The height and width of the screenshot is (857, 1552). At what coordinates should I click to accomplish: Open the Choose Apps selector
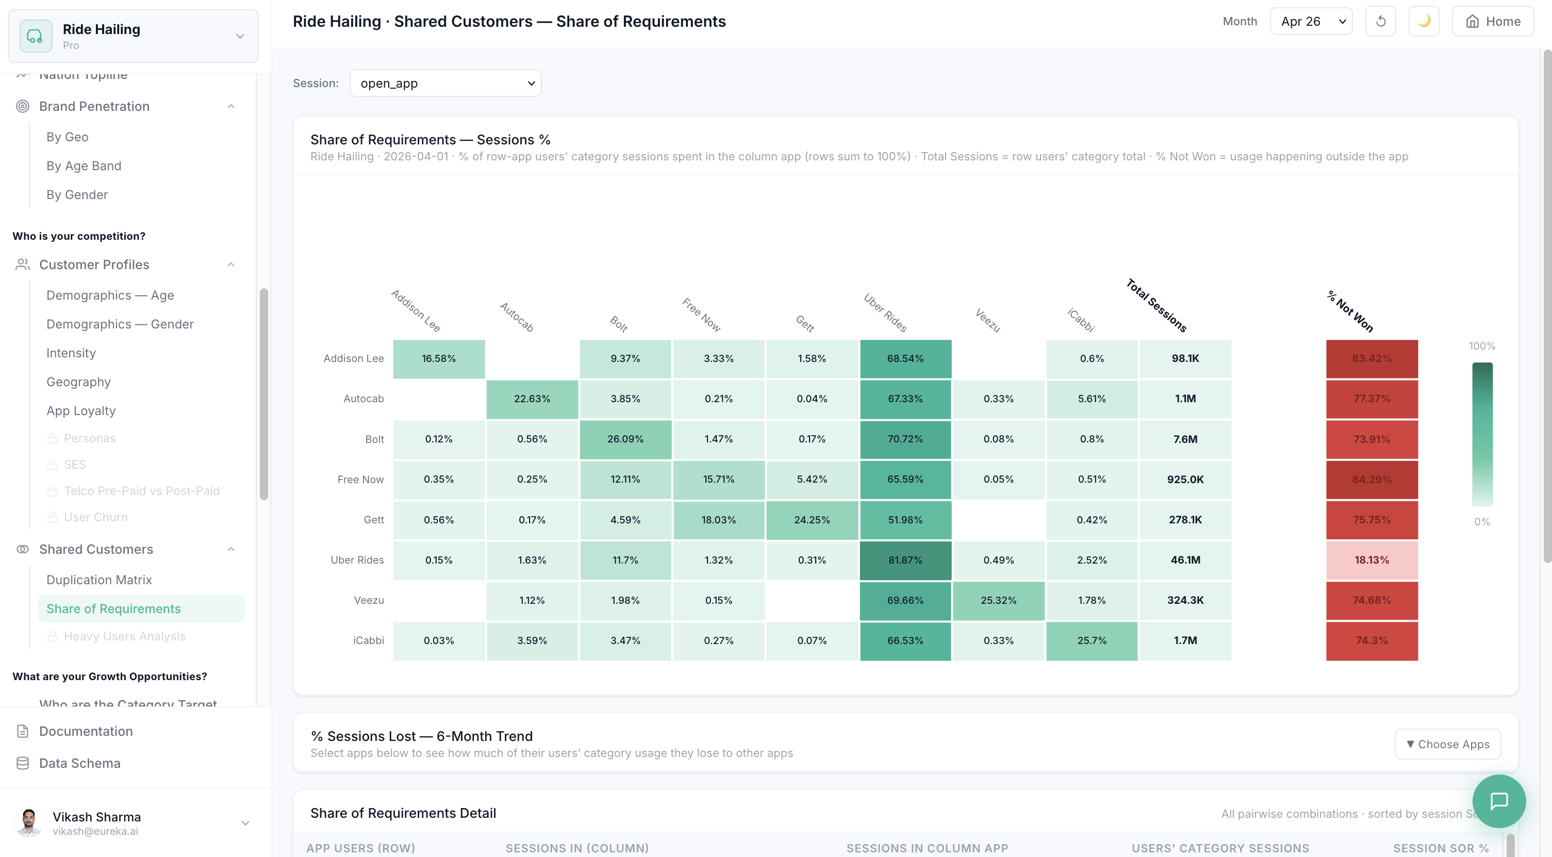point(1447,744)
